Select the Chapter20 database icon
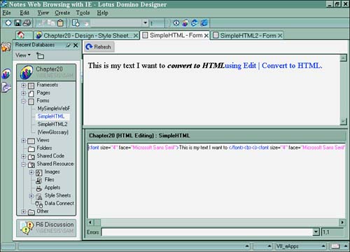Image resolution: width=350 pixels, height=252 pixels. (x=27, y=73)
